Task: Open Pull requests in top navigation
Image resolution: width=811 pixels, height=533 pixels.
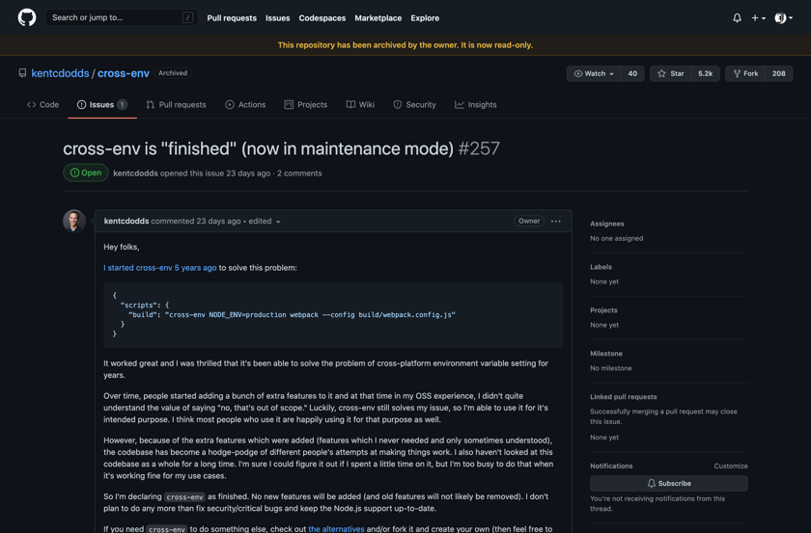Action: pos(232,18)
